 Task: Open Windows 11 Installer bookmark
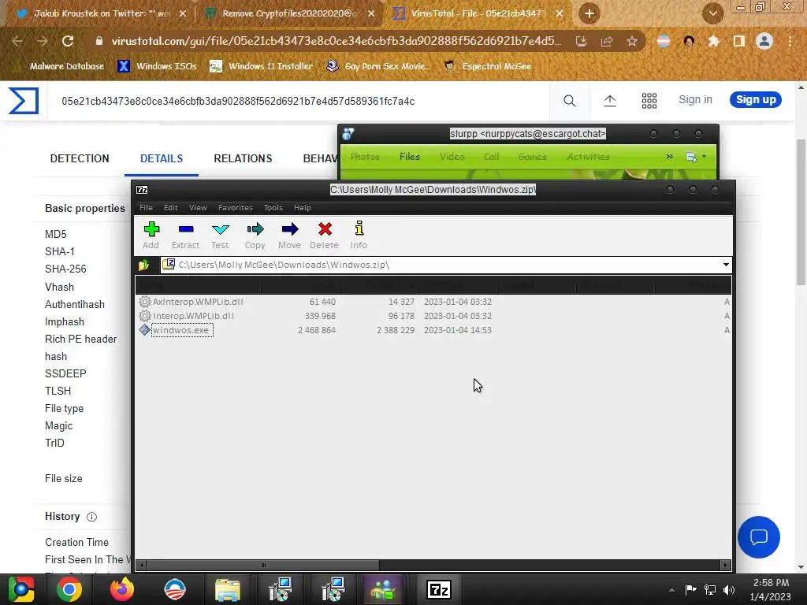tap(262, 66)
